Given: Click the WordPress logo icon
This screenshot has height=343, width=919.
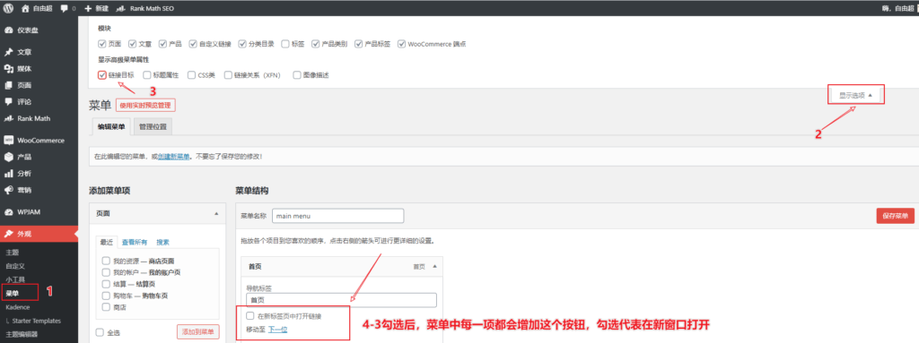Looking at the screenshot, I should coord(9,9).
